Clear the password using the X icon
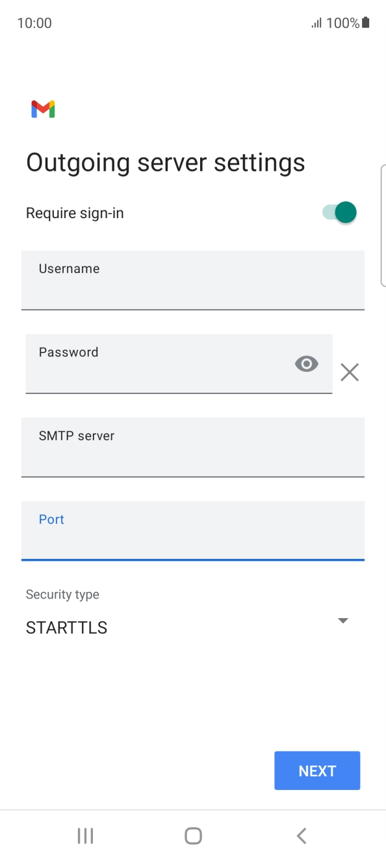Screen dimensions: 386x861 pyautogui.click(x=350, y=372)
